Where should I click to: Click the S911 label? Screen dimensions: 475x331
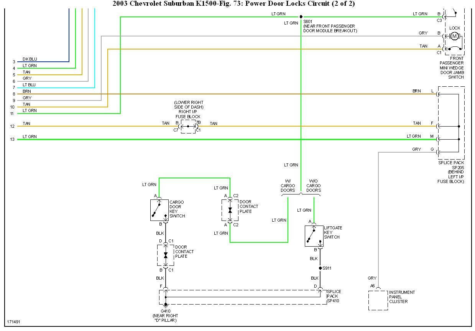pos(327,268)
